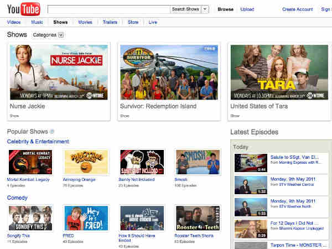The image size is (332, 249).
Task: Click the Create Account link
Action: (297, 9)
